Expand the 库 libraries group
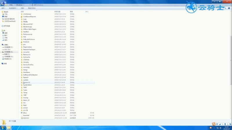Viewport: 232px width, 130px height. pyautogui.click(x=3, y=31)
